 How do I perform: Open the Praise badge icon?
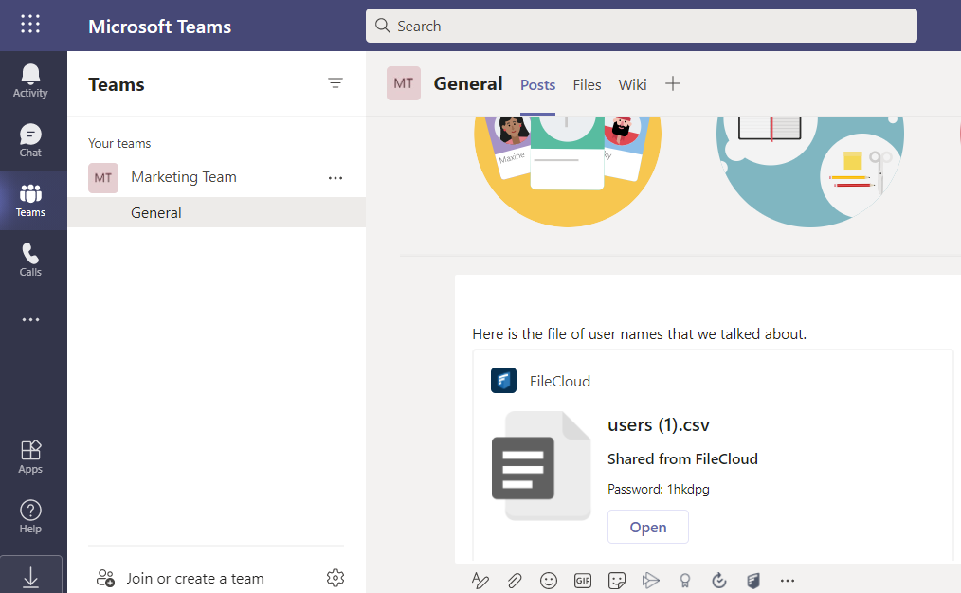[685, 581]
